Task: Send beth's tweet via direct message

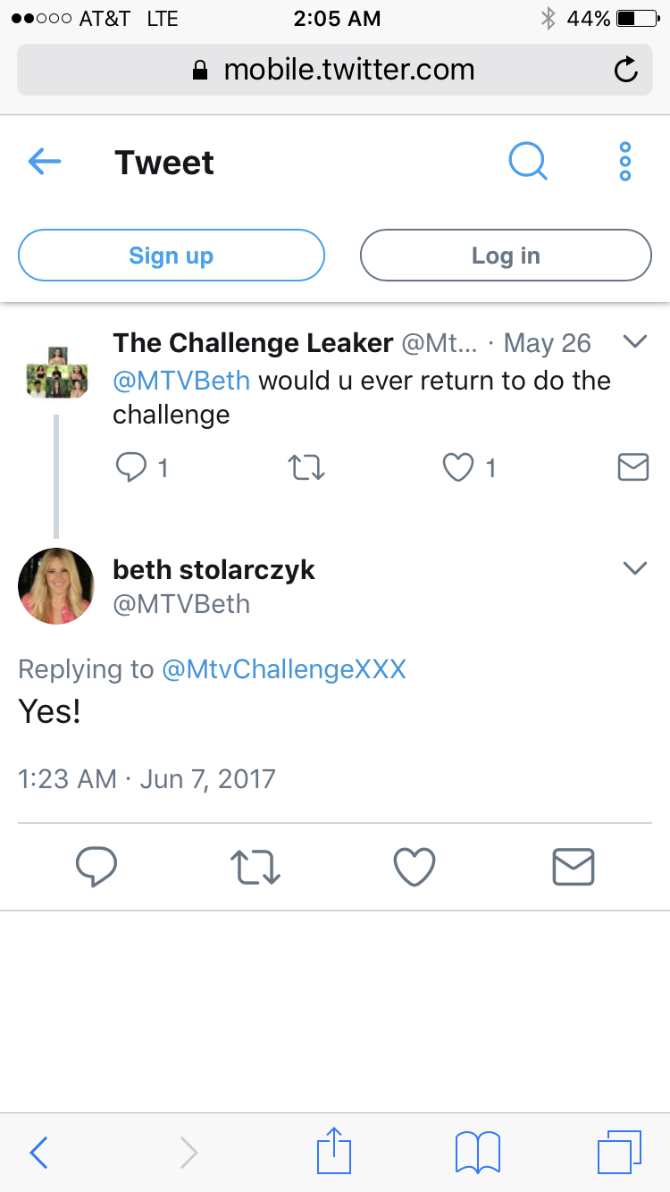Action: pos(573,867)
